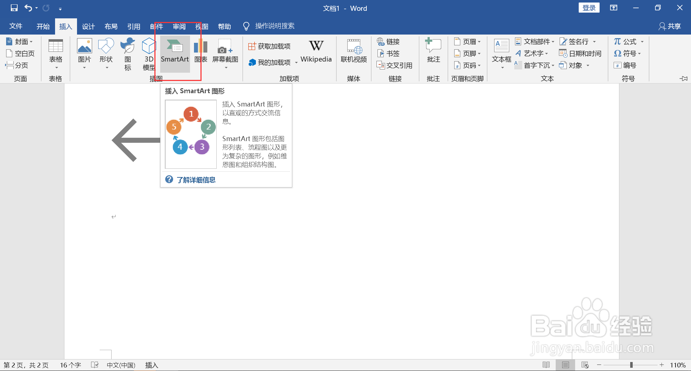The image size is (691, 371).
Task: Switch to References (引用) tab
Action: point(134,26)
